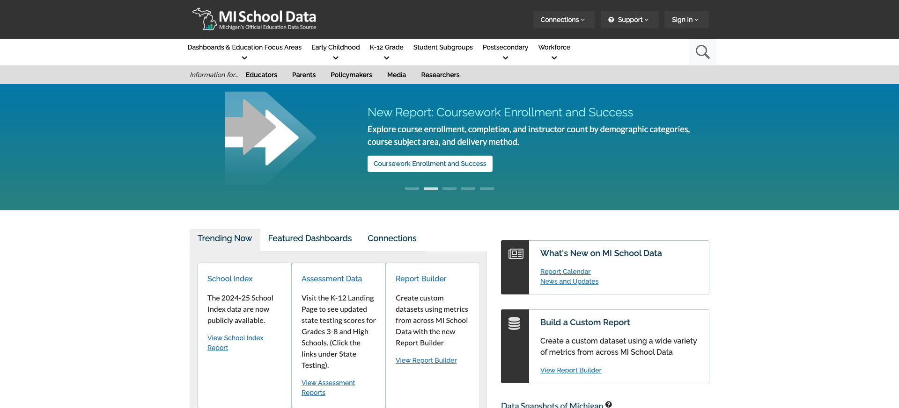Click the MI School Data logo
This screenshot has width=899, height=408.
click(x=254, y=19)
